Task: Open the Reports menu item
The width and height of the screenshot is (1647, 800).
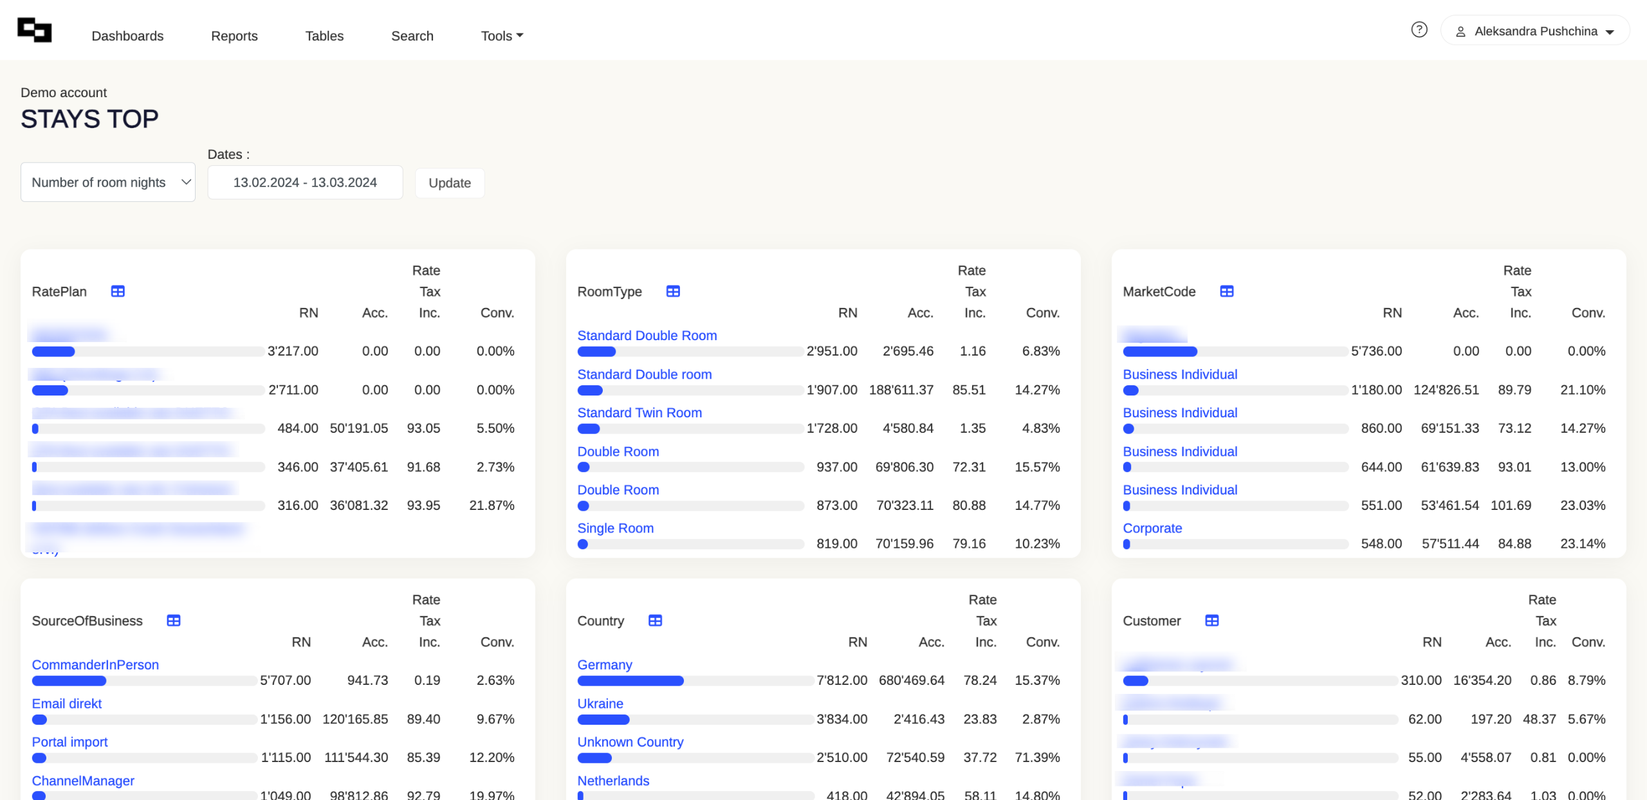Action: click(x=234, y=36)
